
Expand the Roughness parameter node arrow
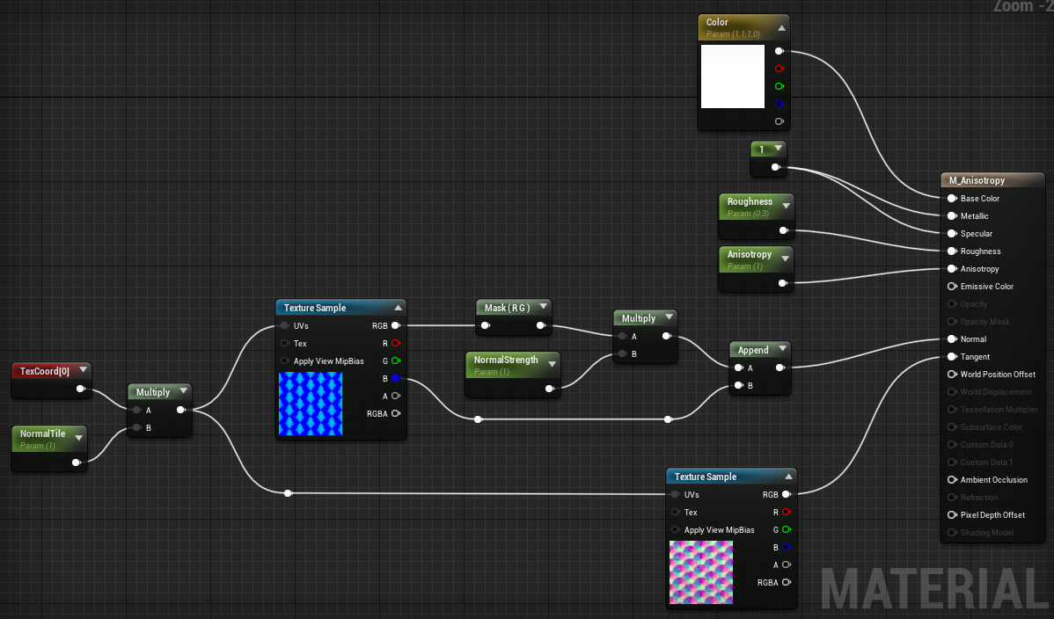point(786,206)
